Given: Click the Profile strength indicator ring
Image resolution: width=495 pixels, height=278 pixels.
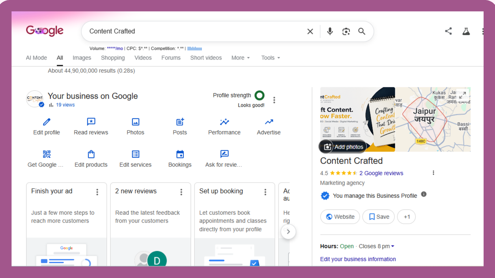Looking at the screenshot, I should tap(259, 95).
